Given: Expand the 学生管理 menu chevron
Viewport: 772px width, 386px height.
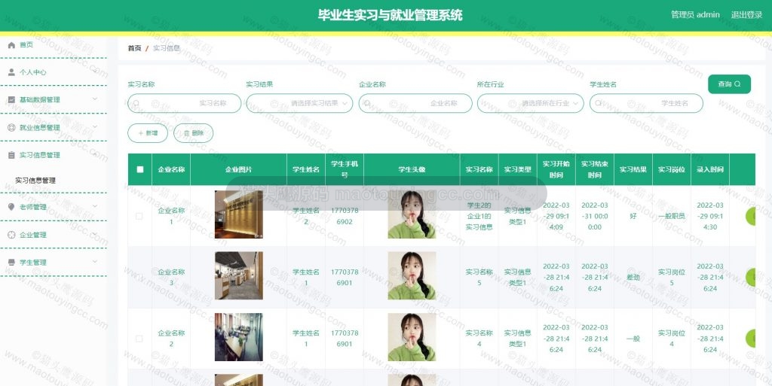Looking at the screenshot, I should pos(95,261).
